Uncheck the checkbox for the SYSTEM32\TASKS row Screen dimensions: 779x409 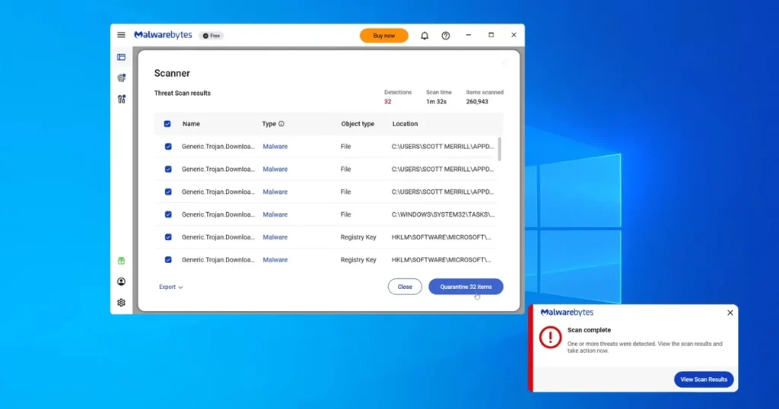(x=168, y=214)
